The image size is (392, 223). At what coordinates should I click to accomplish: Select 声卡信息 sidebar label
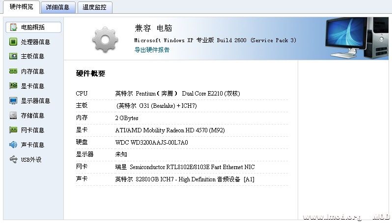32,145
